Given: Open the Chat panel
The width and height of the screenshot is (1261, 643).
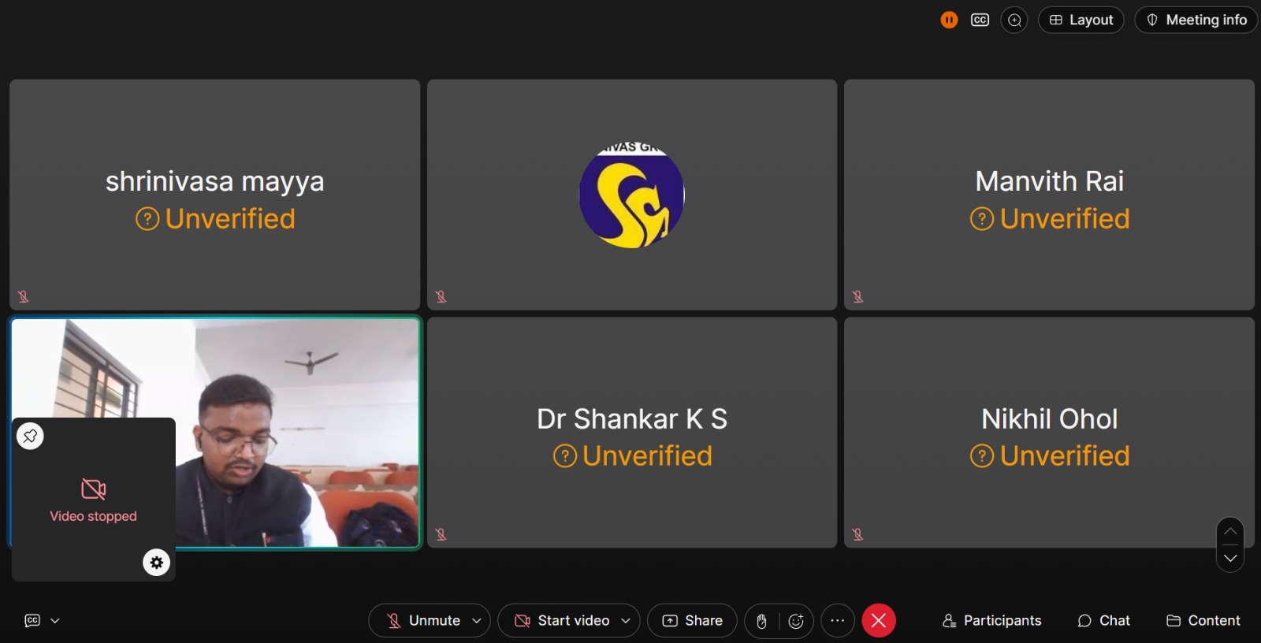Looking at the screenshot, I should 1103,621.
